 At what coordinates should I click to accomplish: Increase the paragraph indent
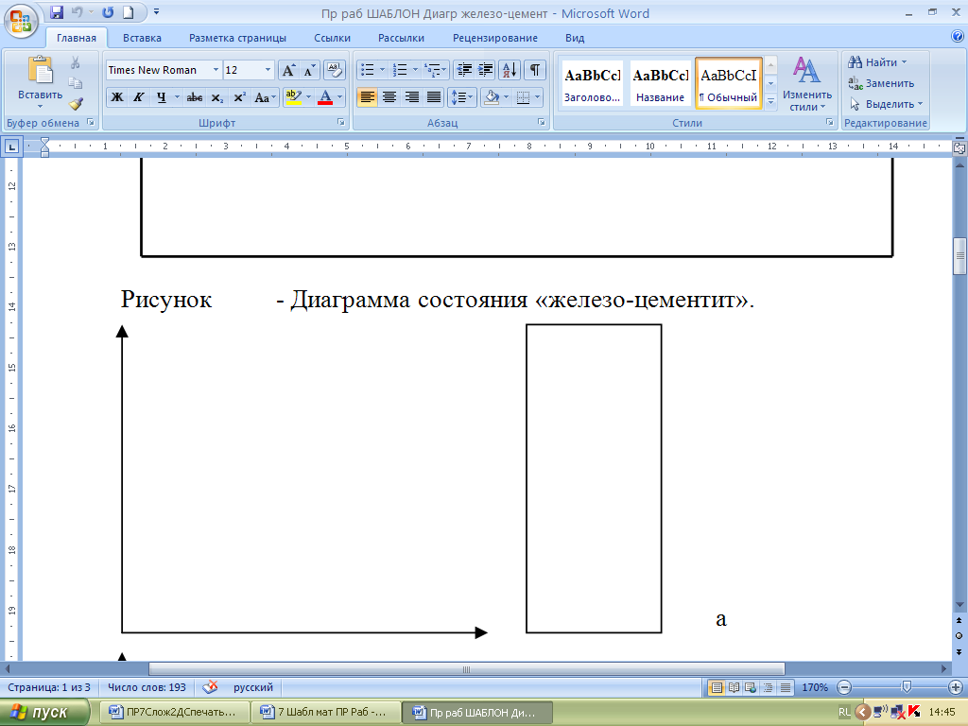pyautogui.click(x=485, y=70)
